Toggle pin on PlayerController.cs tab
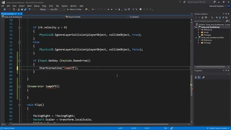The width and height of the screenshot is (231, 130). 18,14
